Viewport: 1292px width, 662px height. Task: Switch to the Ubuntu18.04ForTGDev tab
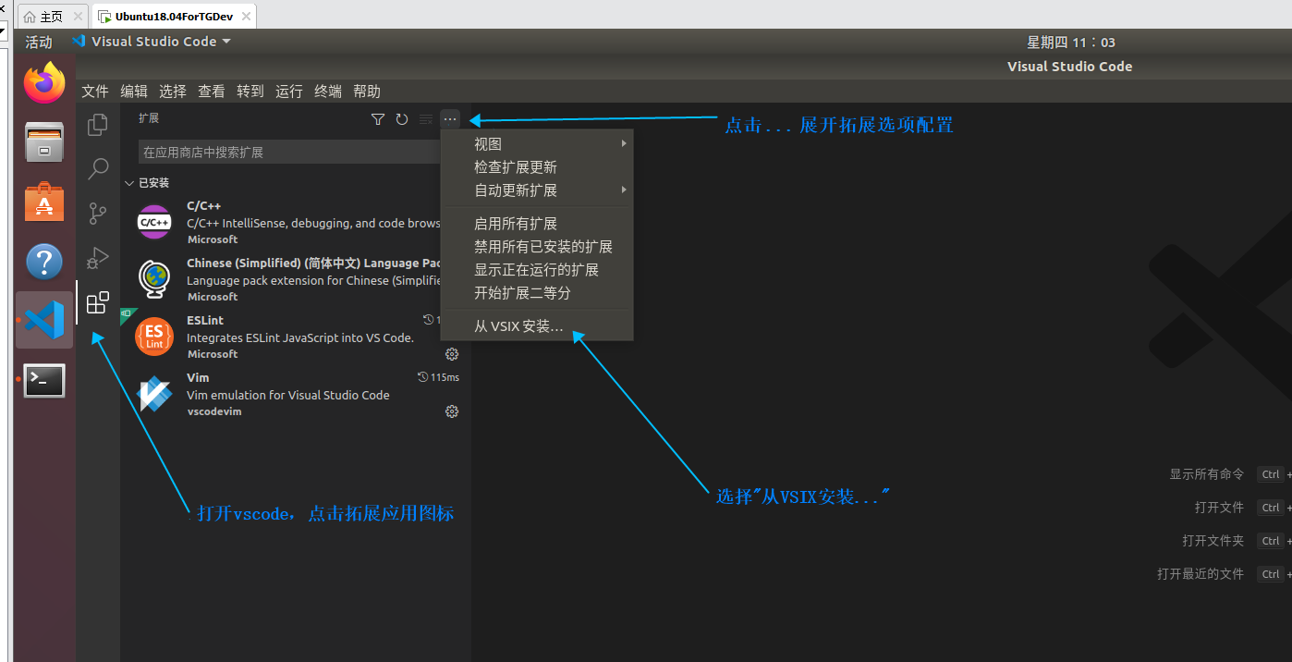(x=174, y=17)
